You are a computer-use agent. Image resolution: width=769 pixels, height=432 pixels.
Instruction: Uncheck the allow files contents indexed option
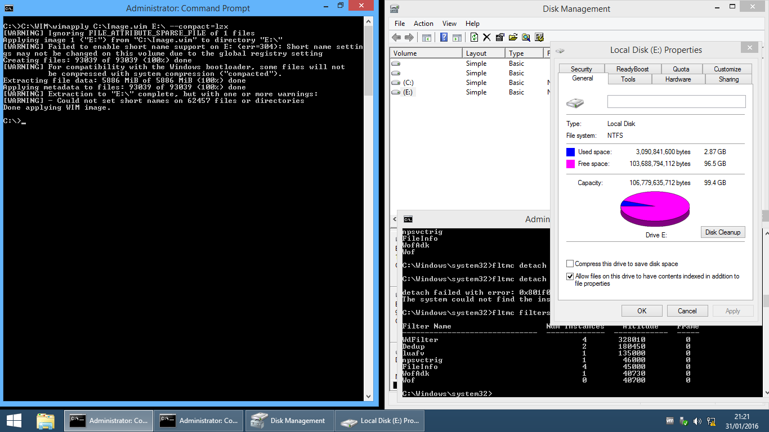click(570, 277)
